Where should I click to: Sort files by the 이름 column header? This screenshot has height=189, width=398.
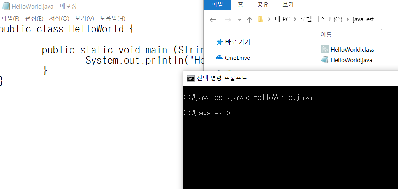(x=326, y=35)
